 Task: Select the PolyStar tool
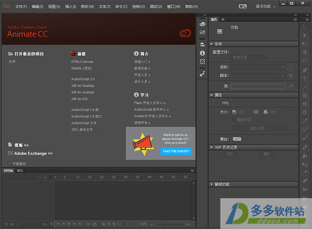(x=305, y=112)
